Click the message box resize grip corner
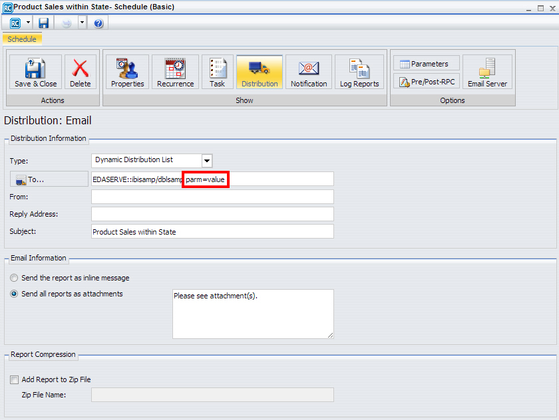Image resolution: width=559 pixels, height=420 pixels. (331, 336)
